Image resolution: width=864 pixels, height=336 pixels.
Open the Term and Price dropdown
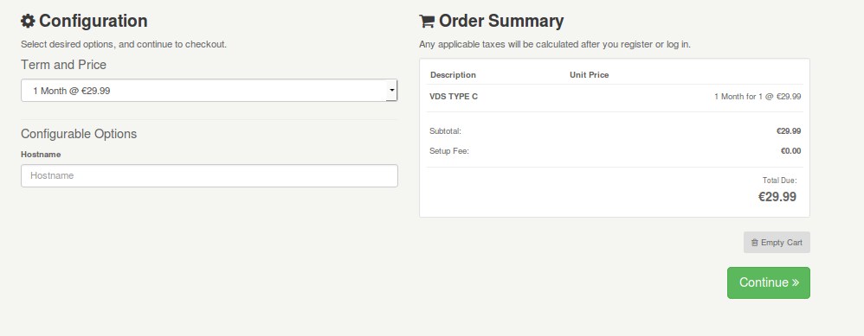pyautogui.click(x=209, y=91)
